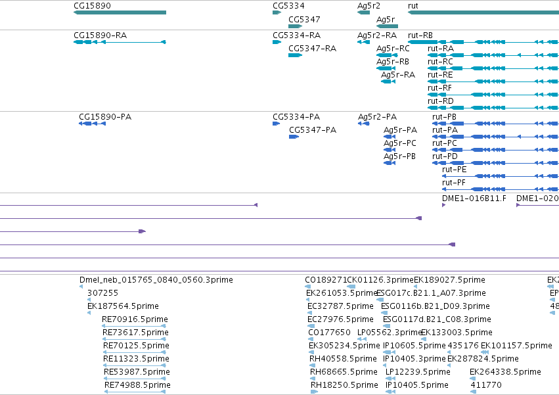This screenshot has height=395, width=559.
Task: Select EST EC32787.5prime
Action: 340,306
